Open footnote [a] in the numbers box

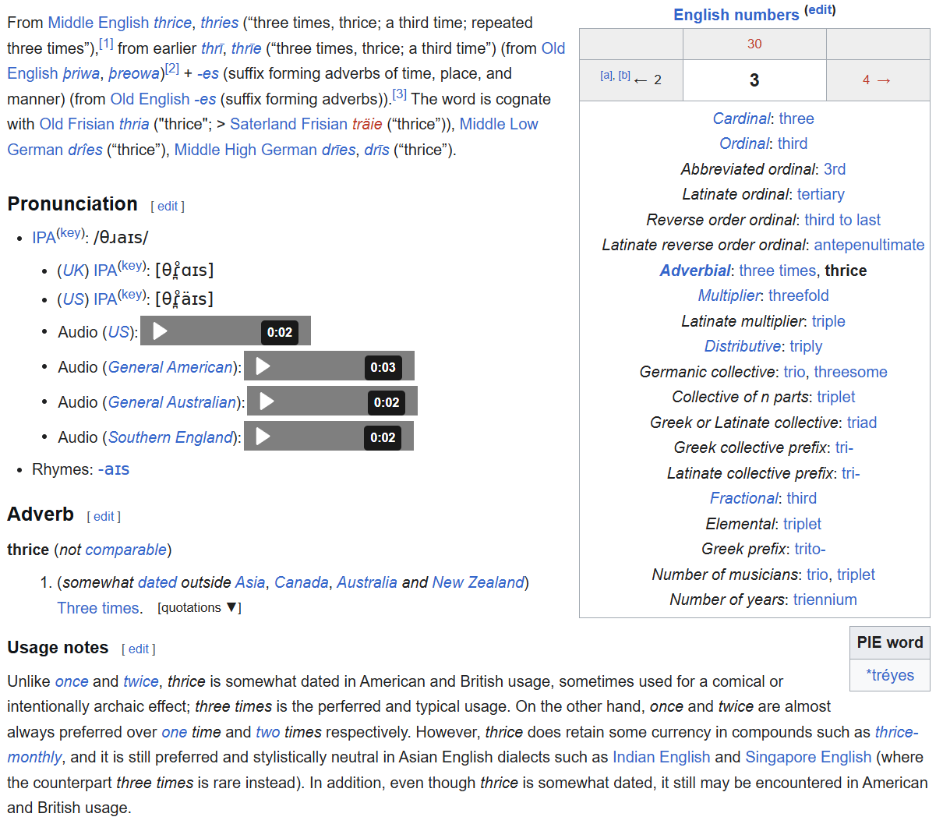(607, 76)
